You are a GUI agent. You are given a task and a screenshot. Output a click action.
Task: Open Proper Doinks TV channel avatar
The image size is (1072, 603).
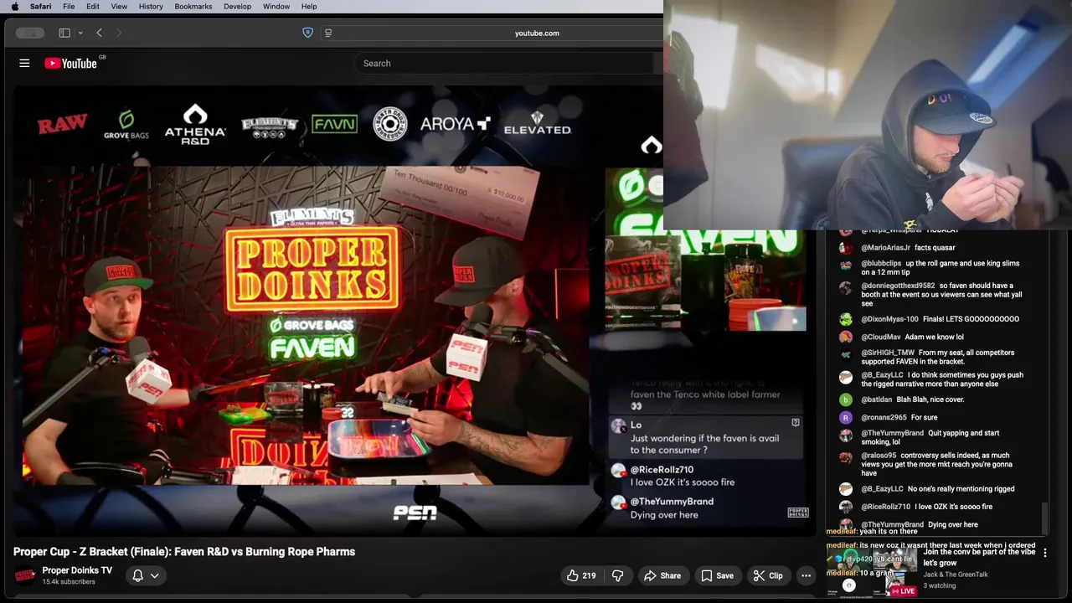(25, 575)
